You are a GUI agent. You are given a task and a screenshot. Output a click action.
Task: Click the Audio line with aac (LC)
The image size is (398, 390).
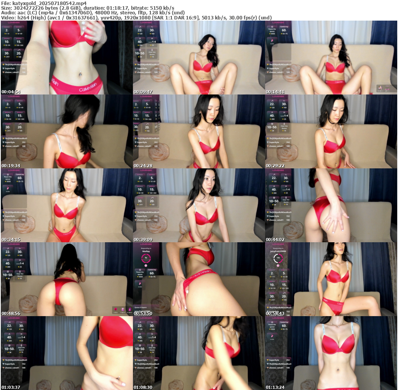tap(93, 13)
